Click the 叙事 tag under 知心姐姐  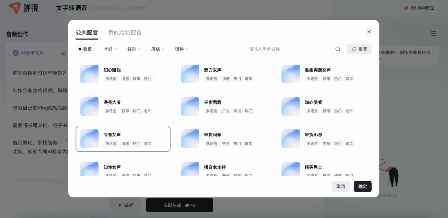(136, 78)
